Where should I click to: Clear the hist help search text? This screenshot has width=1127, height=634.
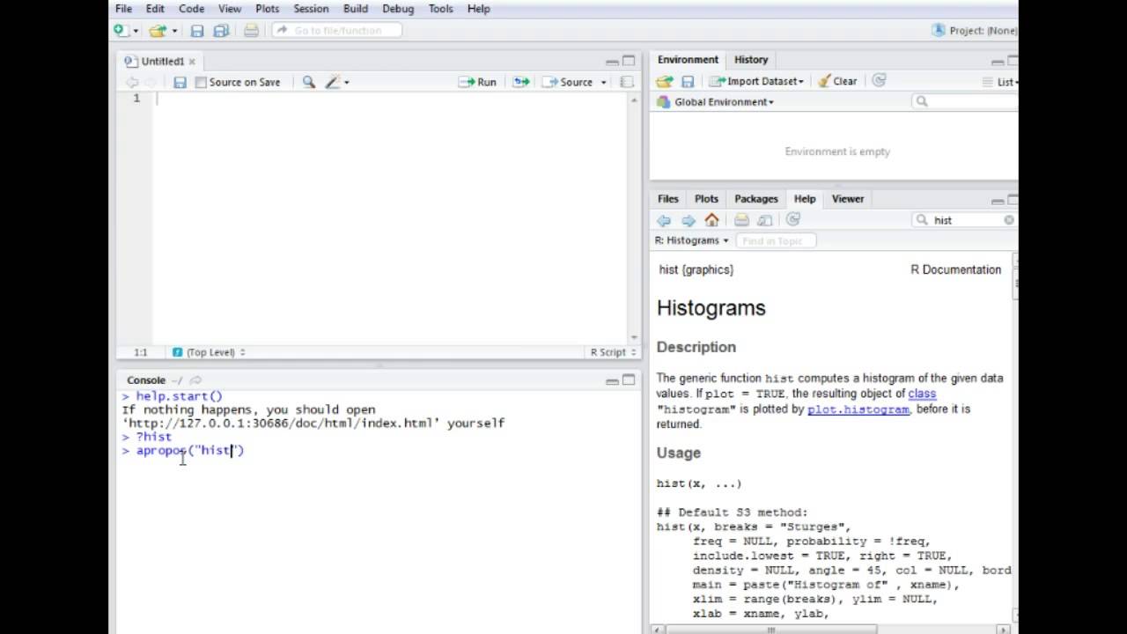coord(1009,220)
